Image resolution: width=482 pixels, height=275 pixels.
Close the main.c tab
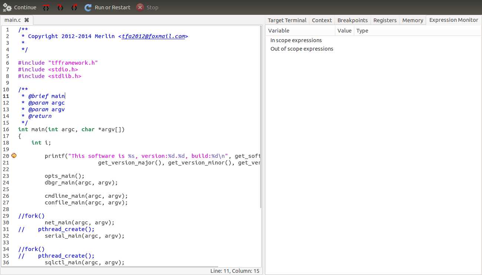pyautogui.click(x=27, y=20)
